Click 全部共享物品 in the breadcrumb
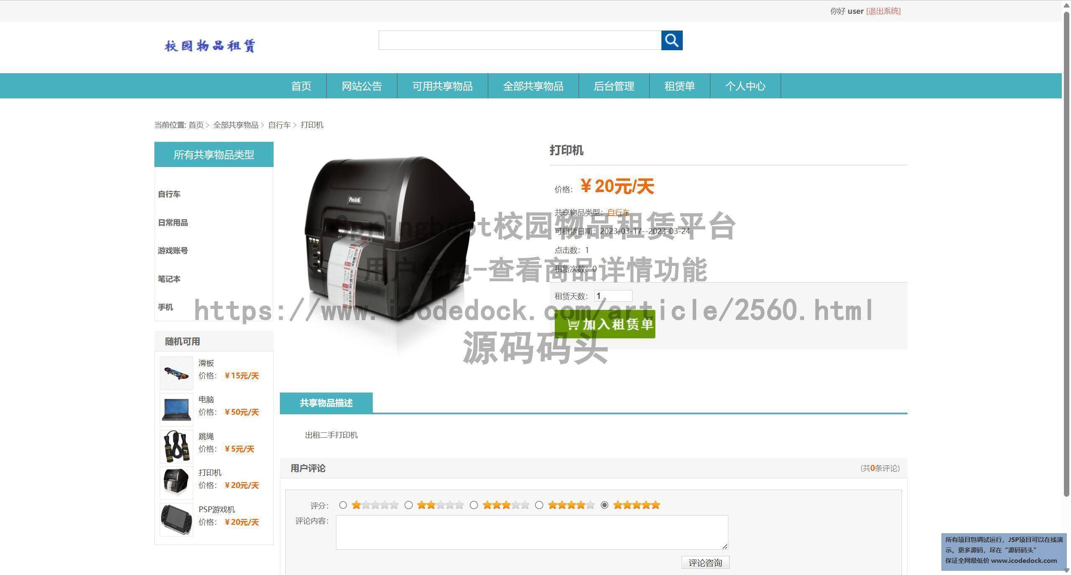This screenshot has width=1071, height=575. 236,125
